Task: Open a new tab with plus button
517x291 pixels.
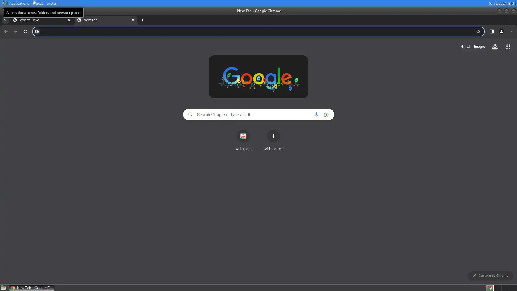Action: click(x=143, y=20)
